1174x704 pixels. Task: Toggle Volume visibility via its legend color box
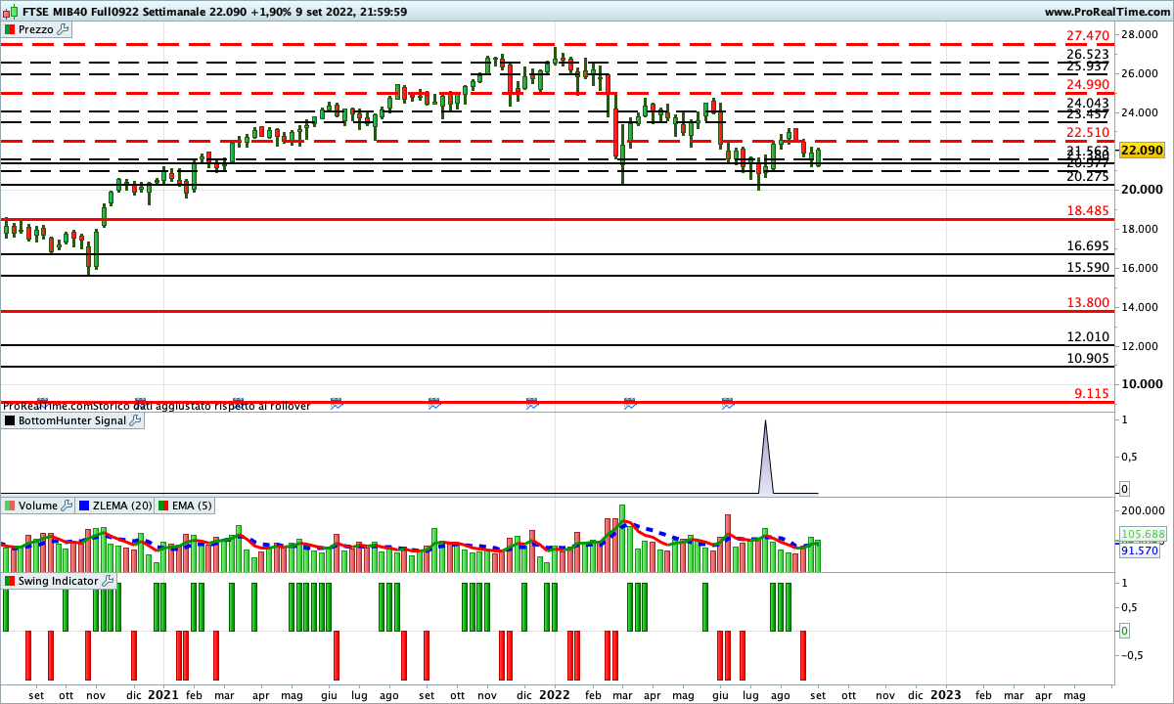coord(10,506)
